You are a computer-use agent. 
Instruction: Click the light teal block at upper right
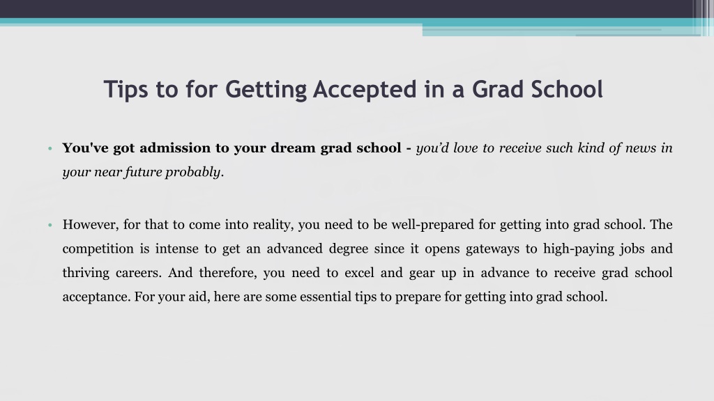point(561,31)
